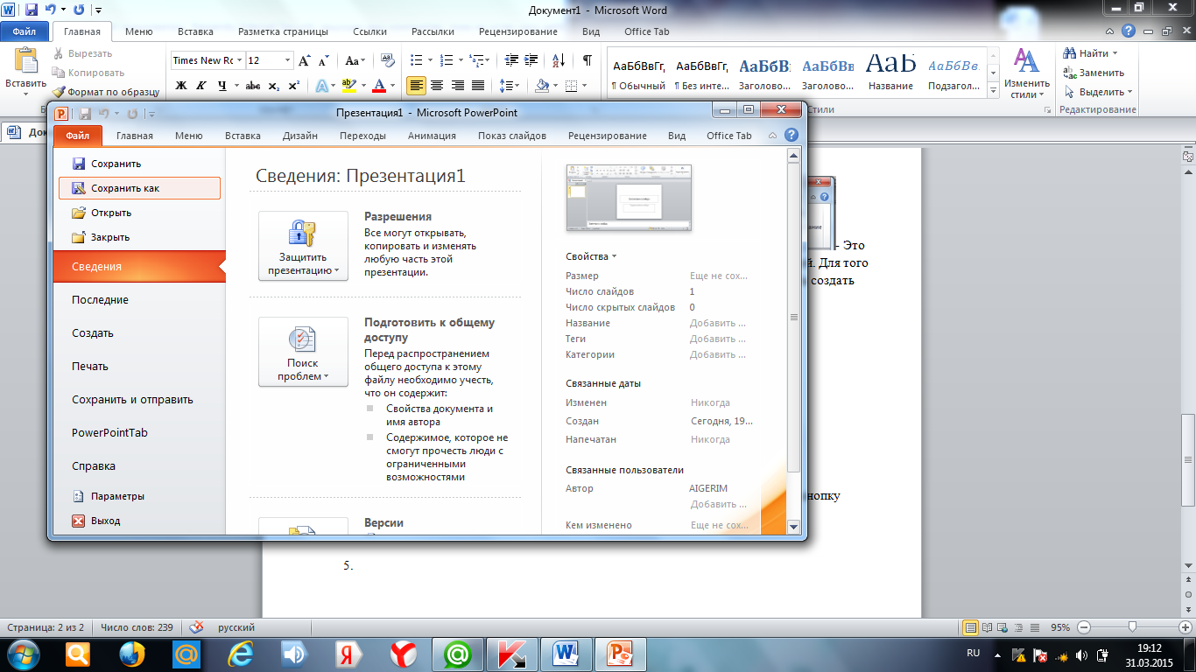Open Дизайн tab in PowerPoint
Screen dimensions: 1196x672
tap(300, 136)
